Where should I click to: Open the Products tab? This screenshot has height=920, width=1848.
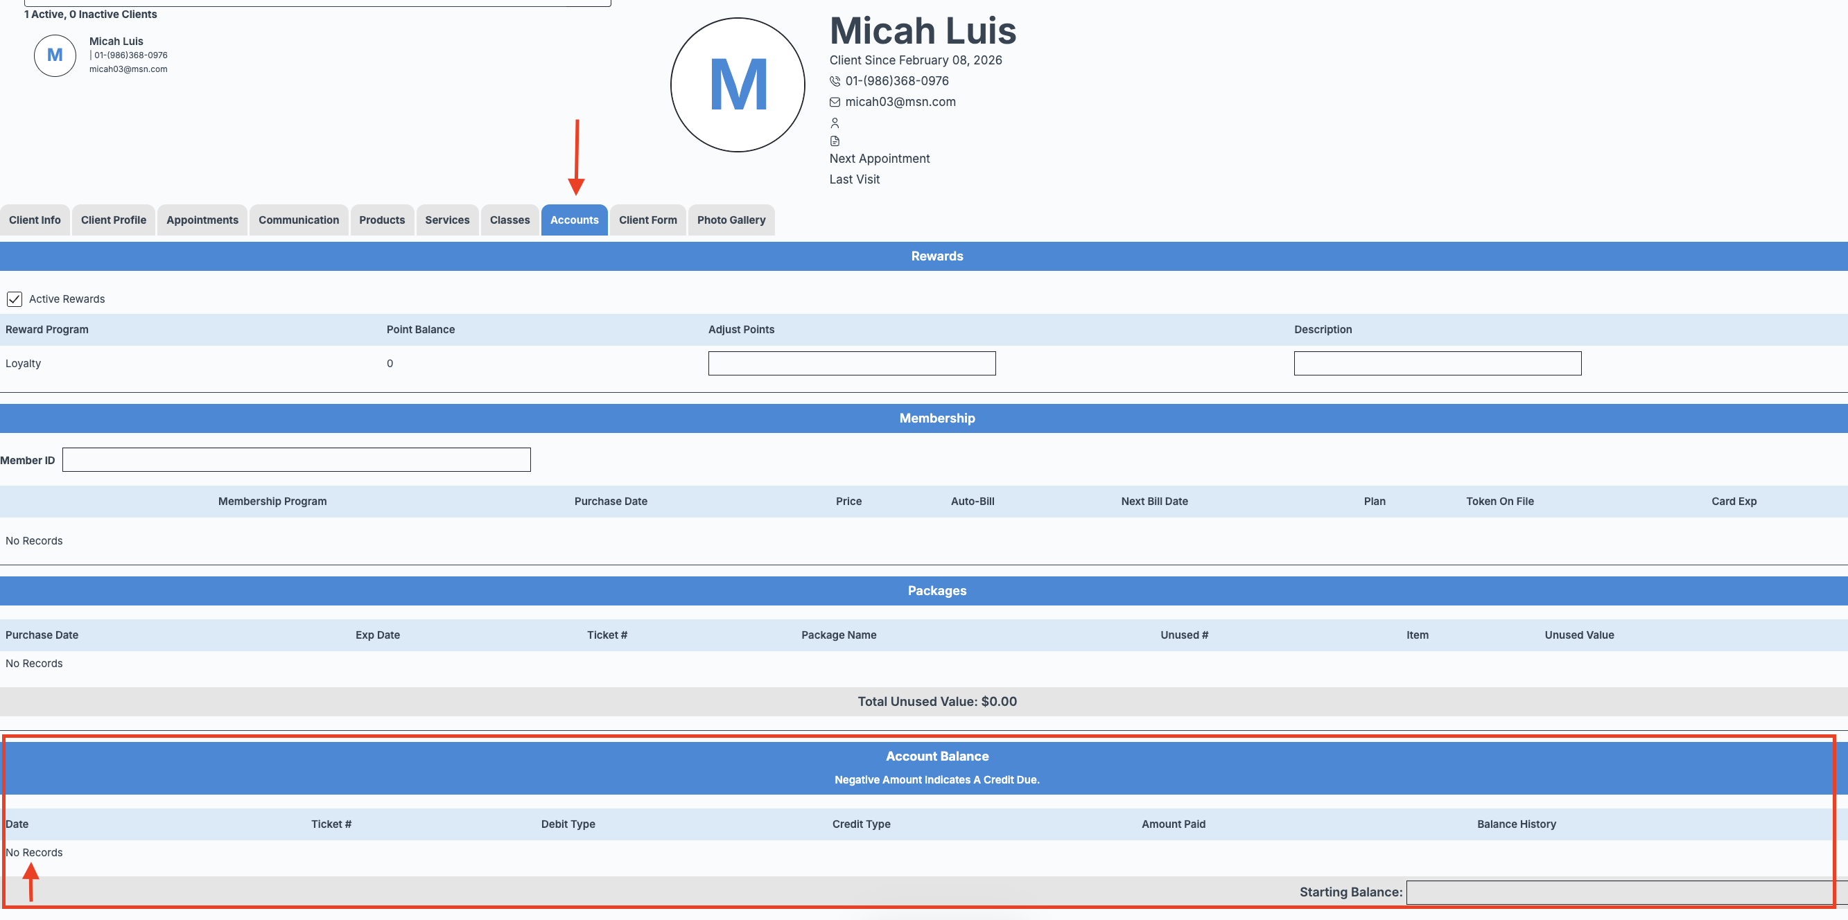[382, 220]
